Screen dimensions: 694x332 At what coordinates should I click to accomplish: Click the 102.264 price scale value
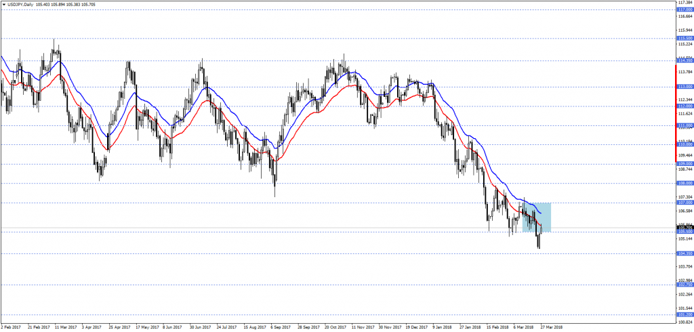click(685, 294)
